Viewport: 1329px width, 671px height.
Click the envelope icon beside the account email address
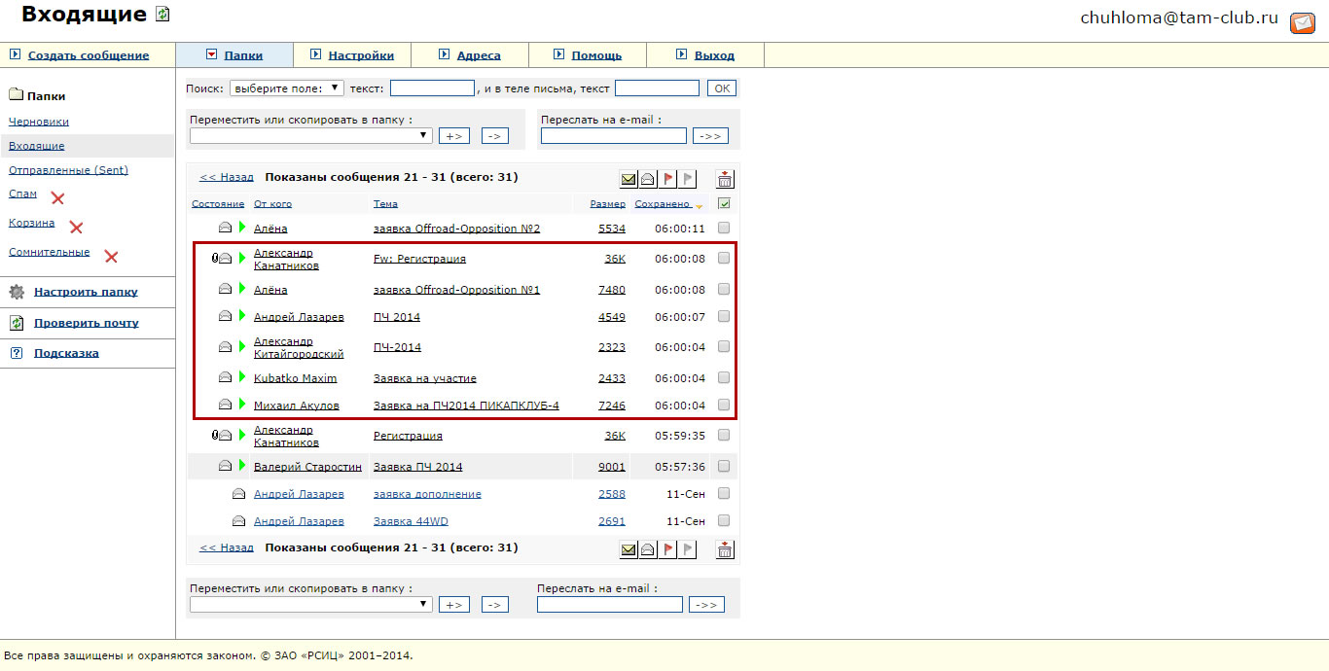1302,23
